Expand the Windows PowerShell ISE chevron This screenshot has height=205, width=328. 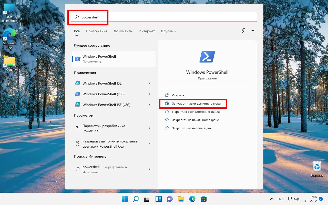pyautogui.click(x=149, y=83)
